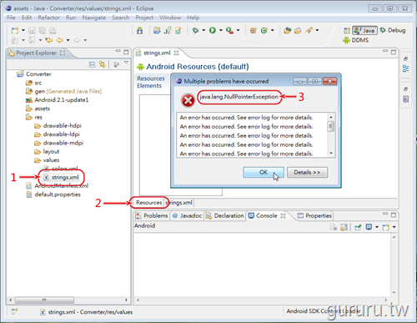
Task: Open the Debug dropdown arrow
Action: pyautogui.click(x=203, y=30)
